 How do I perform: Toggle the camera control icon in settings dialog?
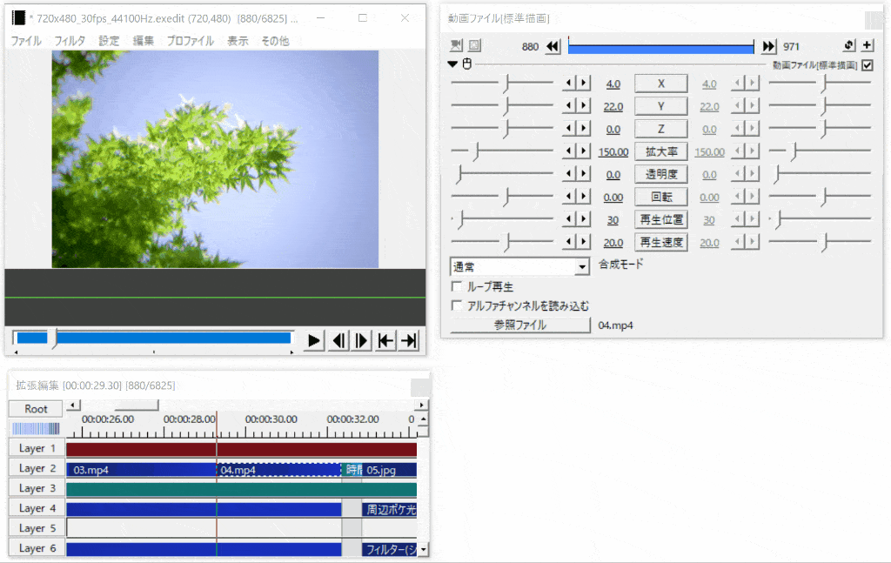pos(458,46)
